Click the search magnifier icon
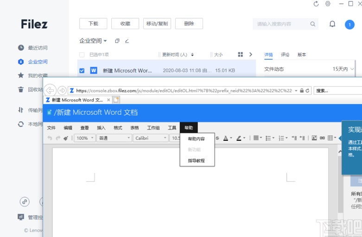Screen dimensions: 362x237 click(313, 24)
